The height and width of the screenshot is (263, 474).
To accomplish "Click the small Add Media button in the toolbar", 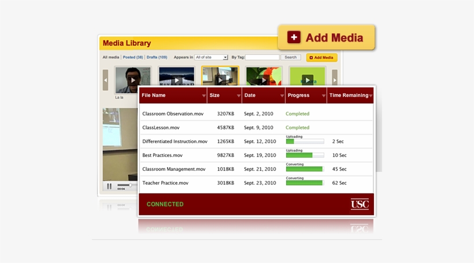I will 321,57.
